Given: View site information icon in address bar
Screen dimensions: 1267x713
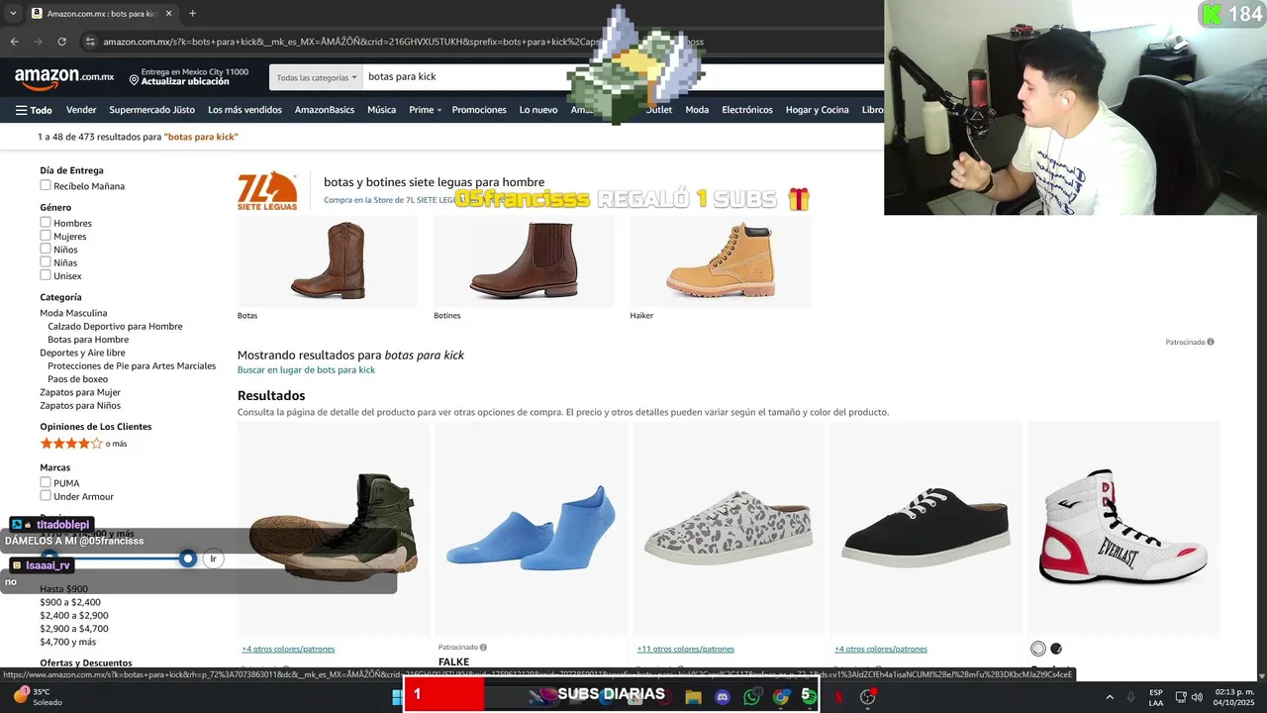Looking at the screenshot, I should coord(90,42).
